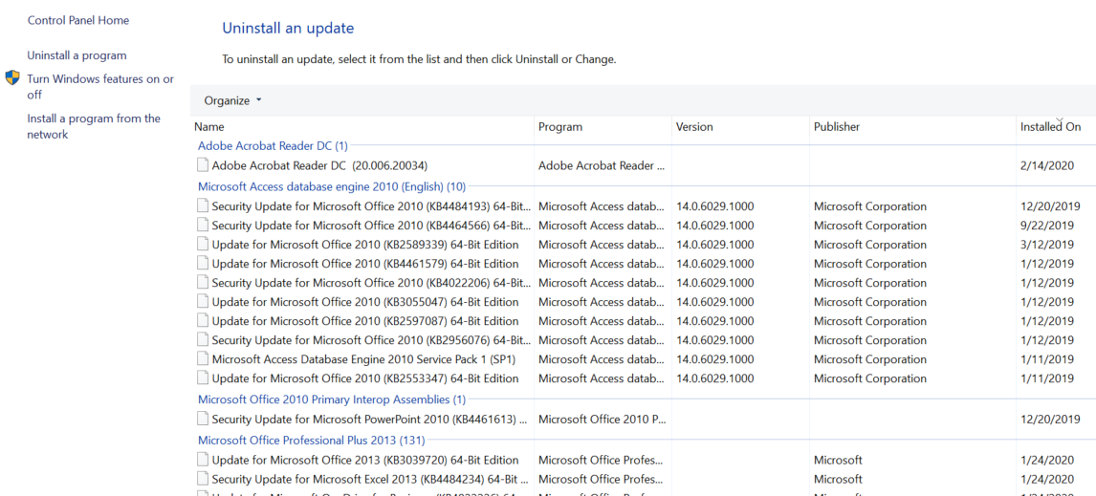Click file icon of Service Pack 1 (SP1) row
Screen dimensions: 1096x496
(x=203, y=359)
